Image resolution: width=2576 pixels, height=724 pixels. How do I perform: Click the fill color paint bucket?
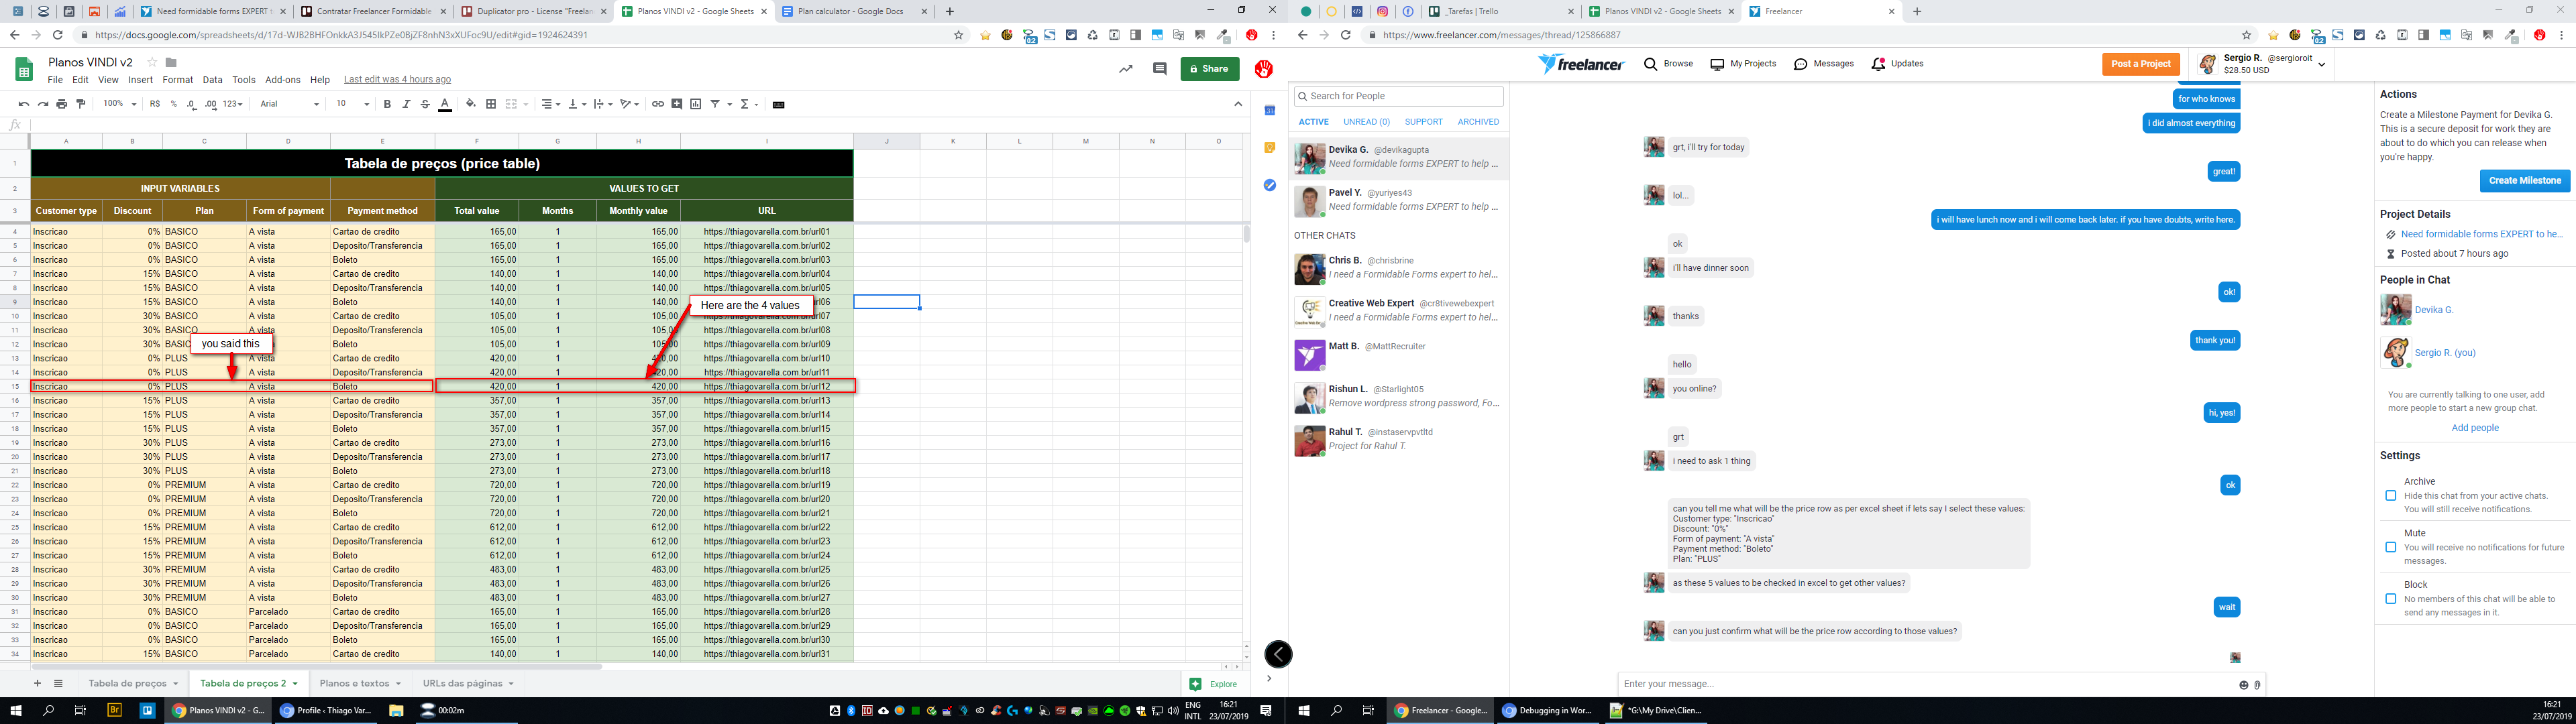(471, 104)
